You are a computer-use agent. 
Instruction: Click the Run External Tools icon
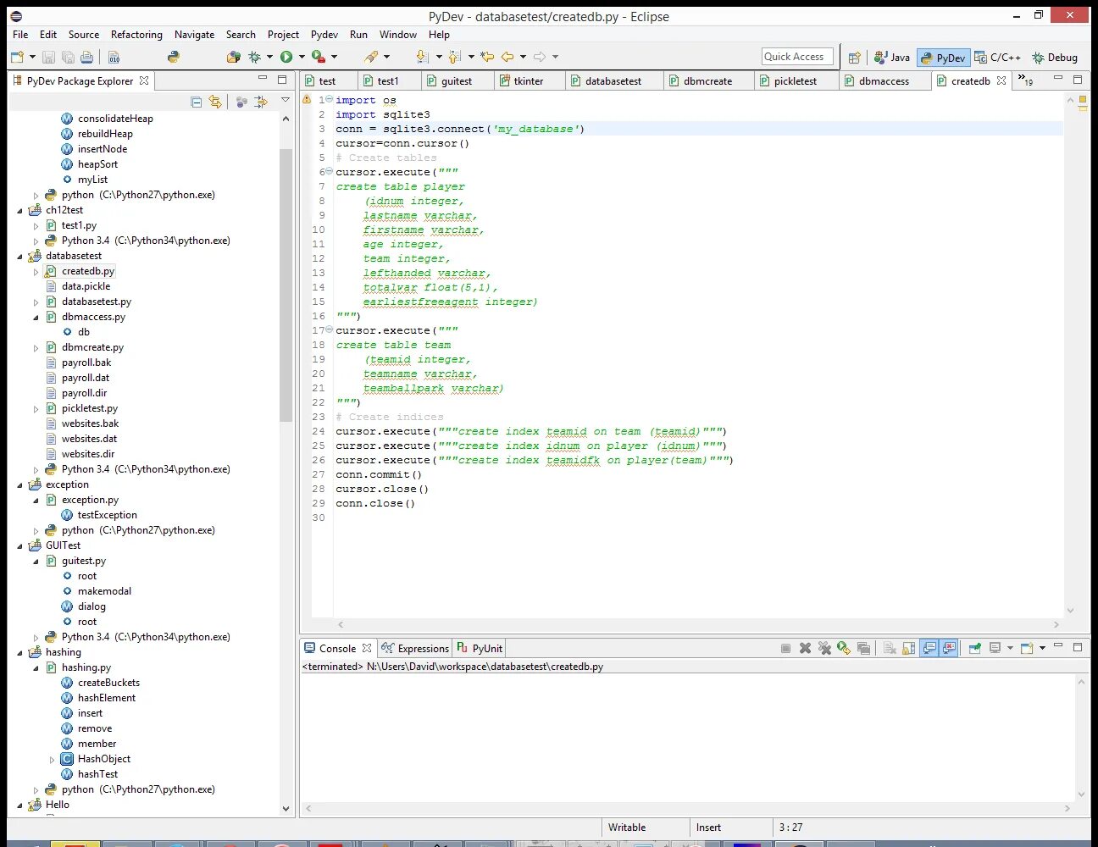tap(319, 57)
